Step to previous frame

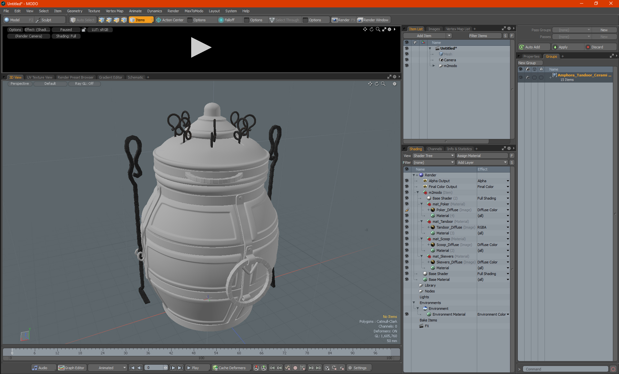pyautogui.click(x=140, y=368)
